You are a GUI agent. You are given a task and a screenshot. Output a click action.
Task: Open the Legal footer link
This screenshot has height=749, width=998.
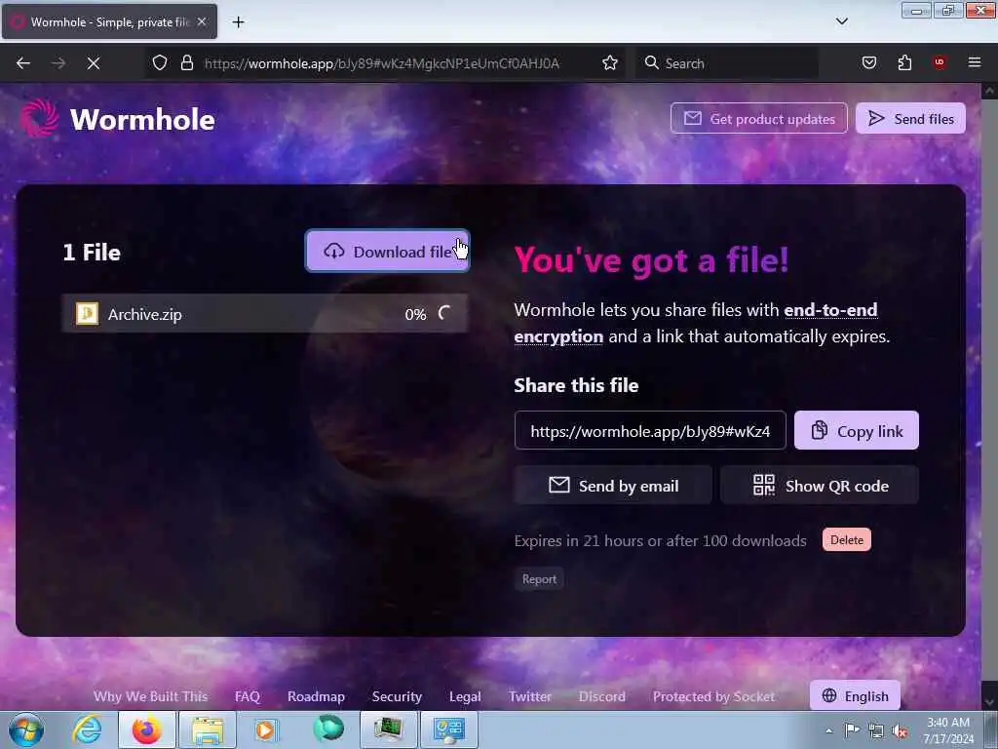465,696
